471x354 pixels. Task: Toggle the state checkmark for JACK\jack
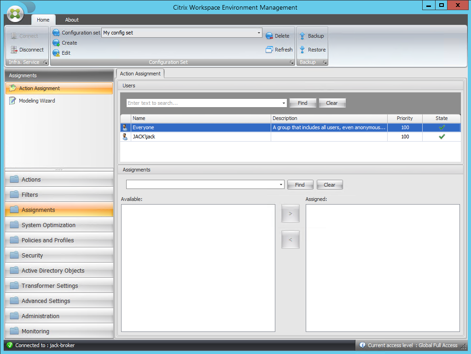click(x=441, y=137)
